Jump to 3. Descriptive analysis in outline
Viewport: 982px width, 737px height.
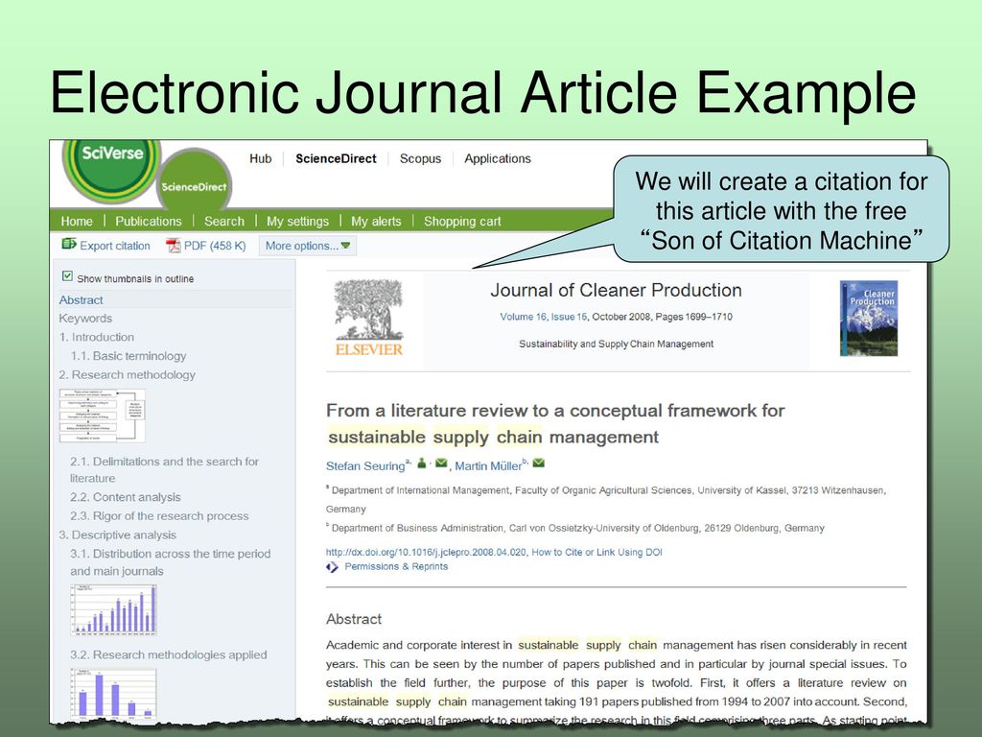(x=118, y=535)
